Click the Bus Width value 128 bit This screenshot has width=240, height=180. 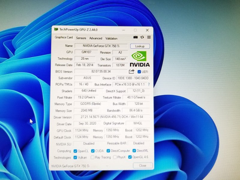tap(139, 103)
